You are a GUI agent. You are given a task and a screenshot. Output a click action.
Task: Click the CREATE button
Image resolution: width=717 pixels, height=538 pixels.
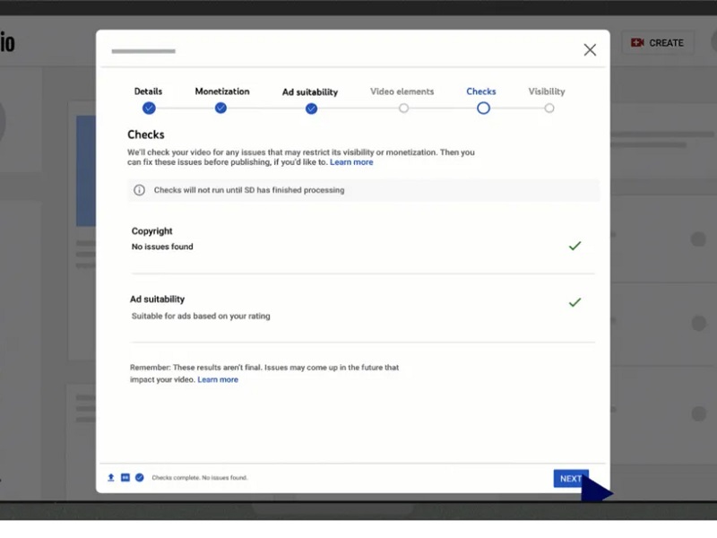pyautogui.click(x=657, y=42)
